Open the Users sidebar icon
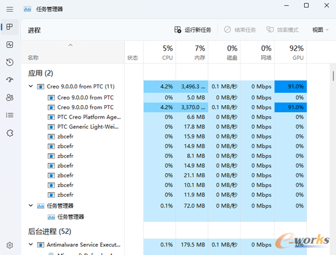 coord(10,97)
